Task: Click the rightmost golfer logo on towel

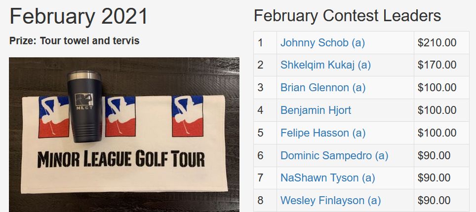Action: coord(188,116)
